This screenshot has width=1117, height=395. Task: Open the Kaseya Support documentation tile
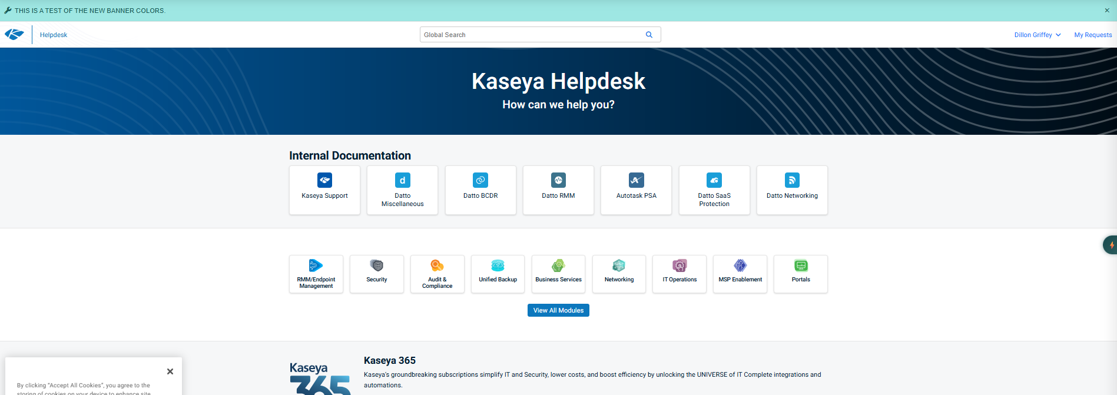pos(324,190)
